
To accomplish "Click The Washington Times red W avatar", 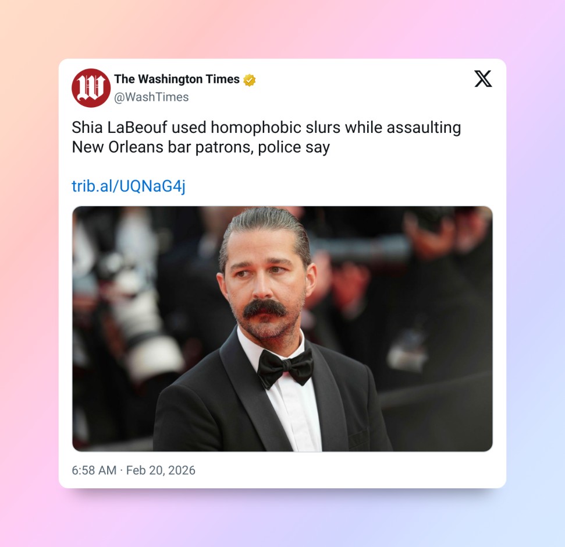I will 91,88.
